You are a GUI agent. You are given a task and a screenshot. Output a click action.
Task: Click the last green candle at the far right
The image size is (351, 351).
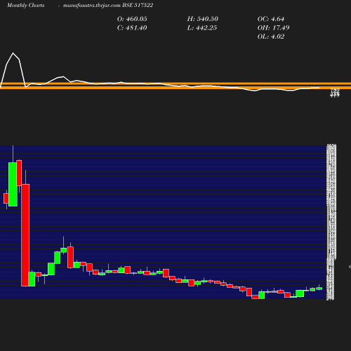(319, 289)
